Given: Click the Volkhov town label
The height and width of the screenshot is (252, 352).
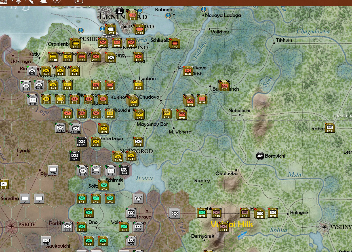Looking at the screenshot, I should (220, 32).
